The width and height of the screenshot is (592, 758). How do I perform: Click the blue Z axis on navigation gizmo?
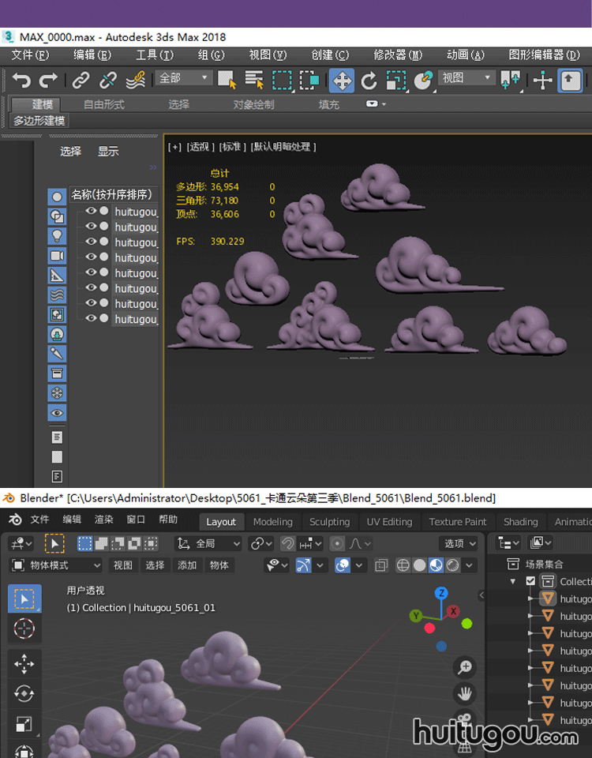click(x=442, y=593)
